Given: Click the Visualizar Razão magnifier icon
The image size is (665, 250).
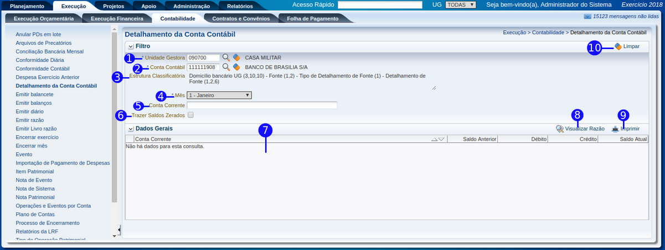Looking at the screenshot, I should [x=560, y=129].
